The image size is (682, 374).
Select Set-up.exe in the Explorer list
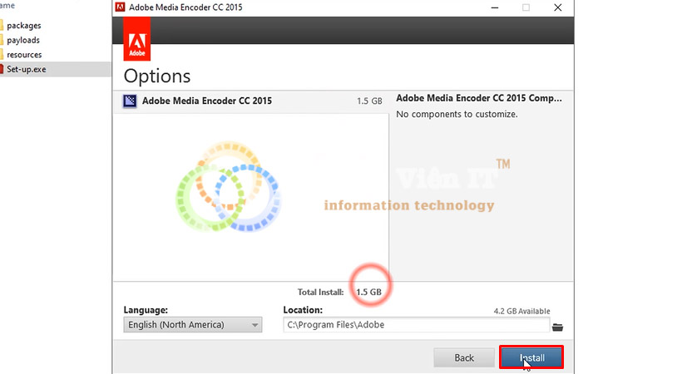(x=26, y=69)
